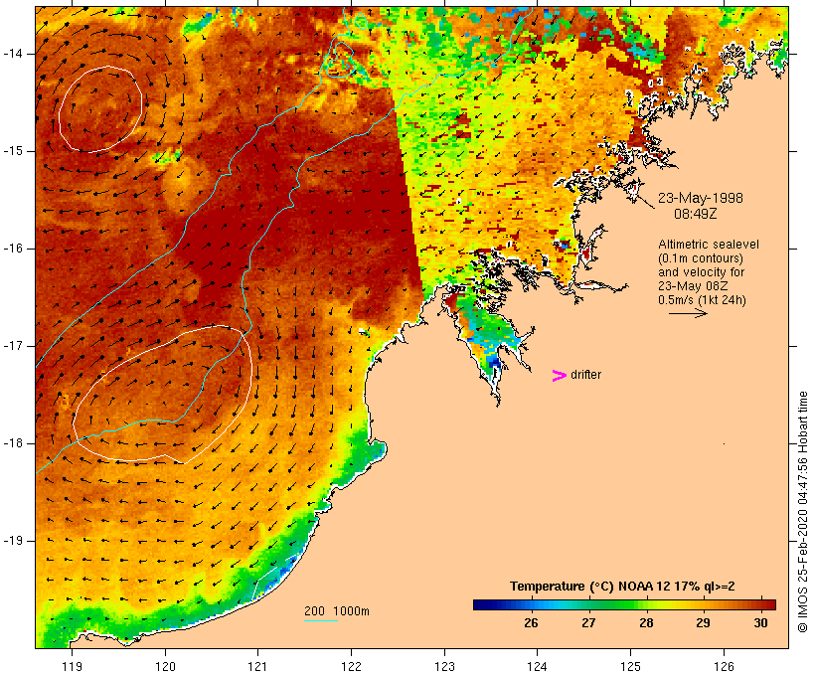The image size is (815, 676).
Task: Click the blue cold-water patch in the inlet
Action: point(494,360)
